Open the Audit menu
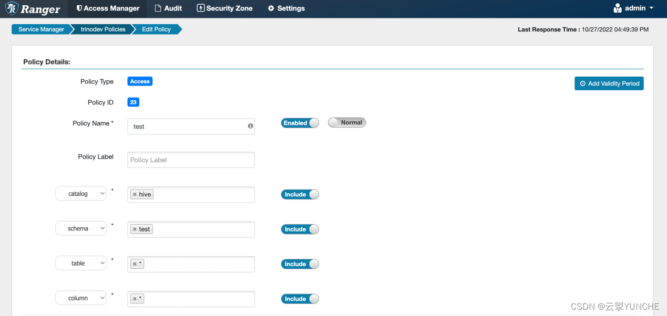Screen dimensions: 667x316 168,8
